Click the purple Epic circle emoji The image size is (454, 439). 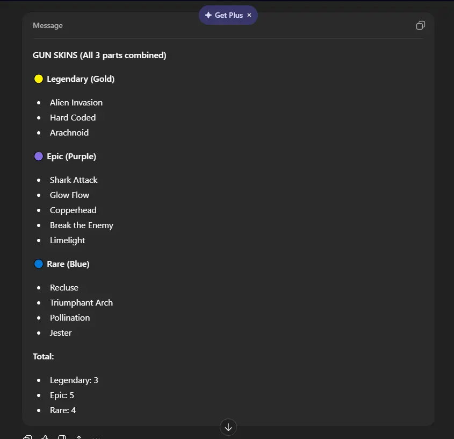coord(39,157)
